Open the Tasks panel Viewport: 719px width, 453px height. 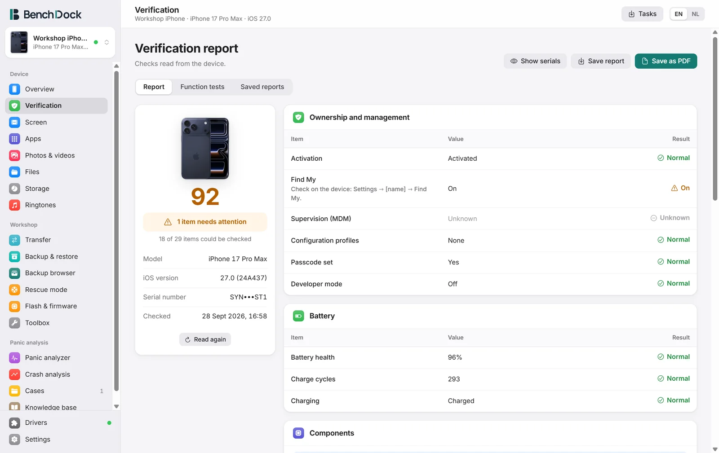[642, 14]
